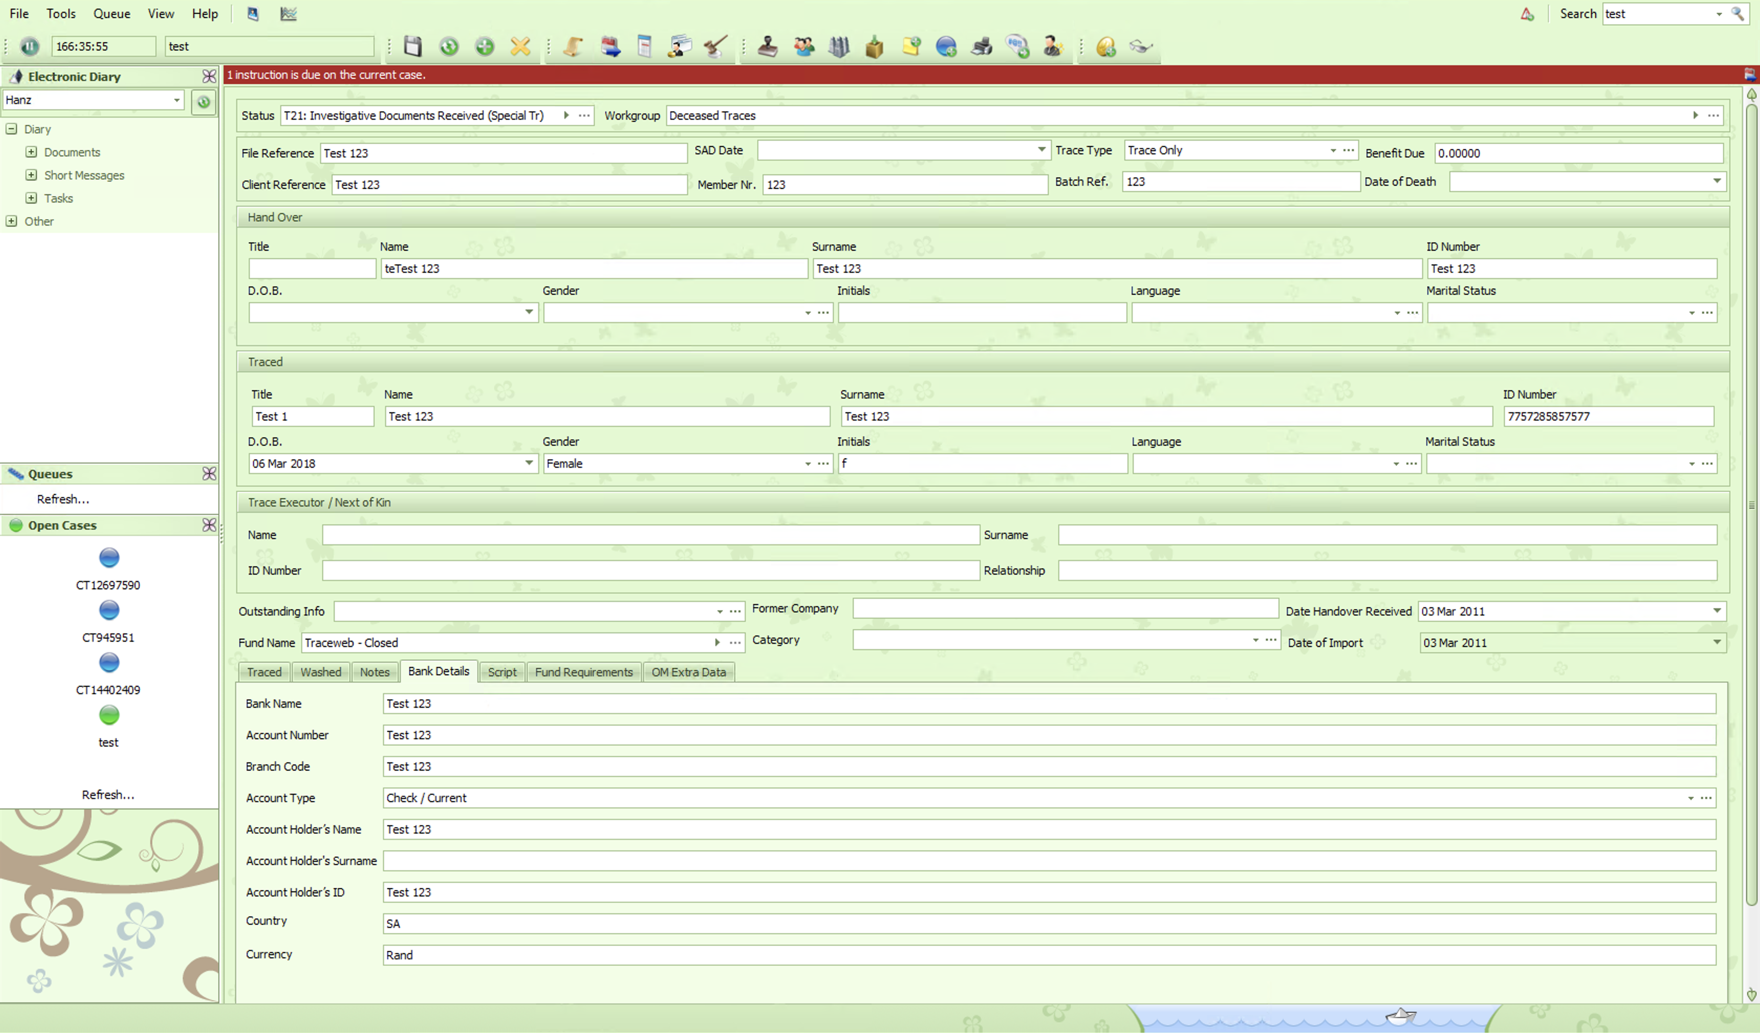The width and height of the screenshot is (1760, 1033).
Task: Click the sticky note add icon
Action: coord(911,47)
